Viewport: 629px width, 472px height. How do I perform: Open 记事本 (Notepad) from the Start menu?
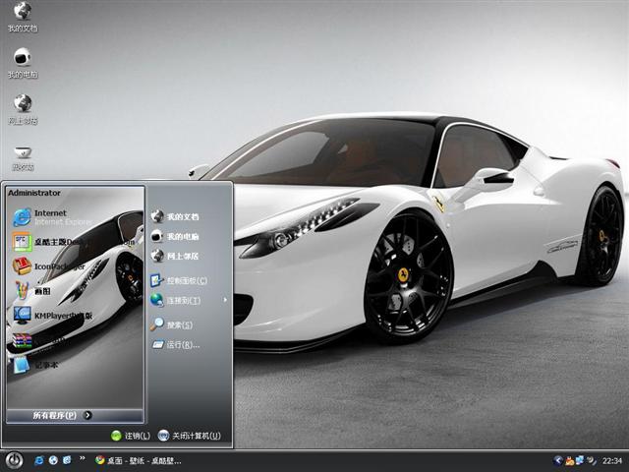[39, 365]
